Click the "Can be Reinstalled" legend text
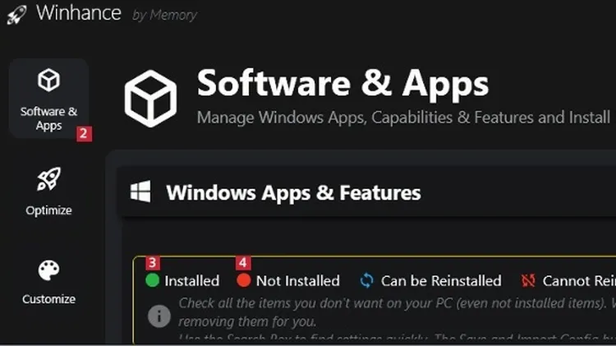This screenshot has width=616, height=346. (441, 281)
